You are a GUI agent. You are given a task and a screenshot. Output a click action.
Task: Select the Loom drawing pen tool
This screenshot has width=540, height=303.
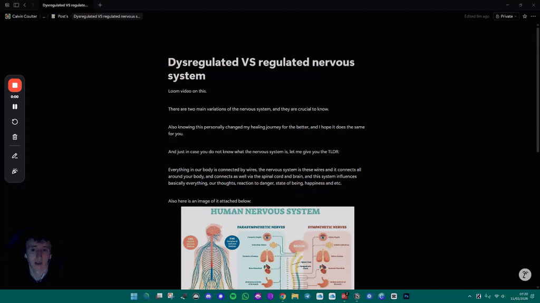15,155
